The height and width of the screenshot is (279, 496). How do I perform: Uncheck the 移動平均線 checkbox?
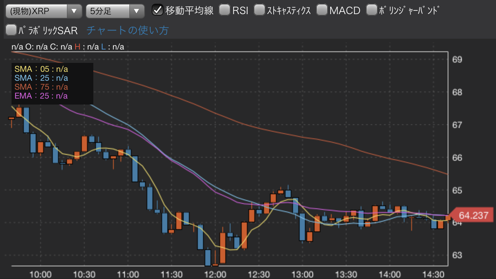158,10
